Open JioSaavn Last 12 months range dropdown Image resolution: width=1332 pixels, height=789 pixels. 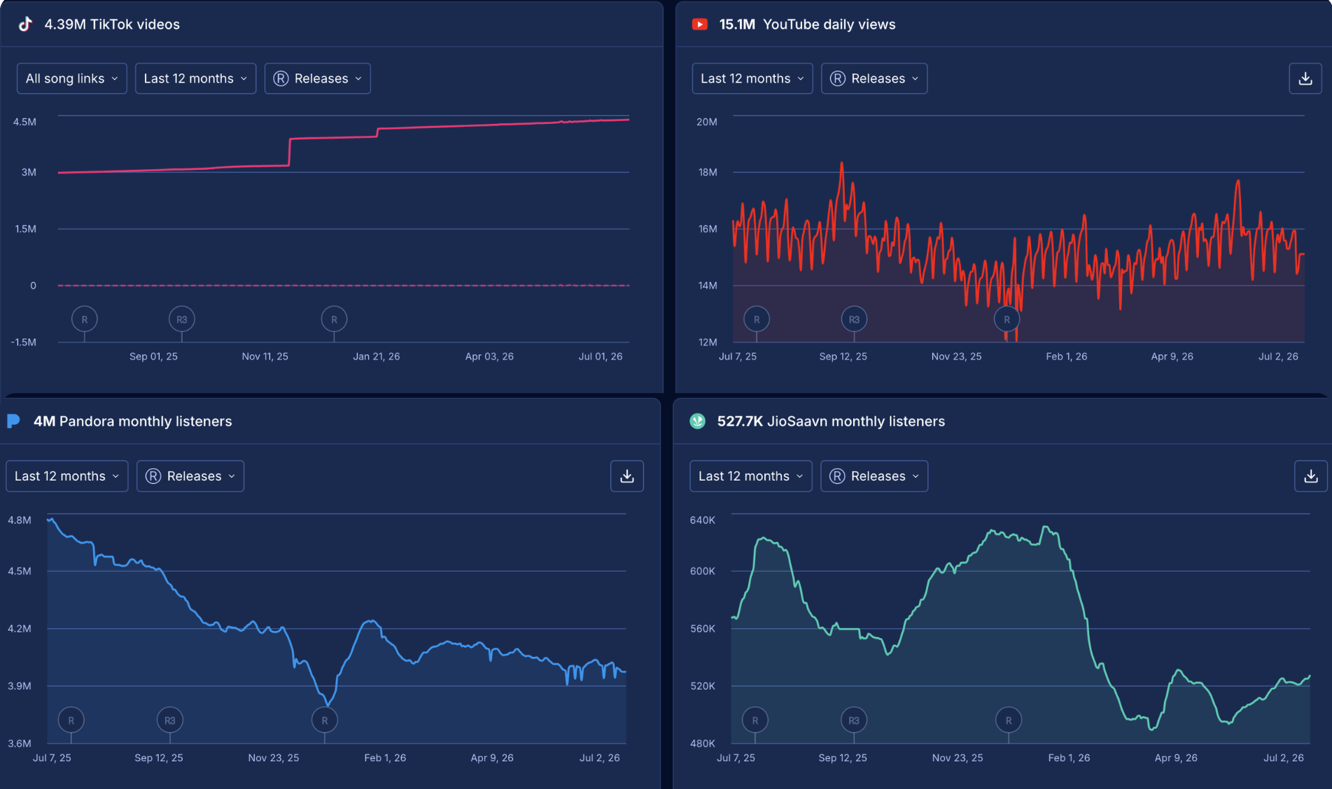point(750,476)
